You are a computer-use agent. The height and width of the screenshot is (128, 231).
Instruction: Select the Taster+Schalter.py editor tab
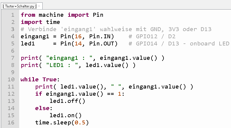19,6
